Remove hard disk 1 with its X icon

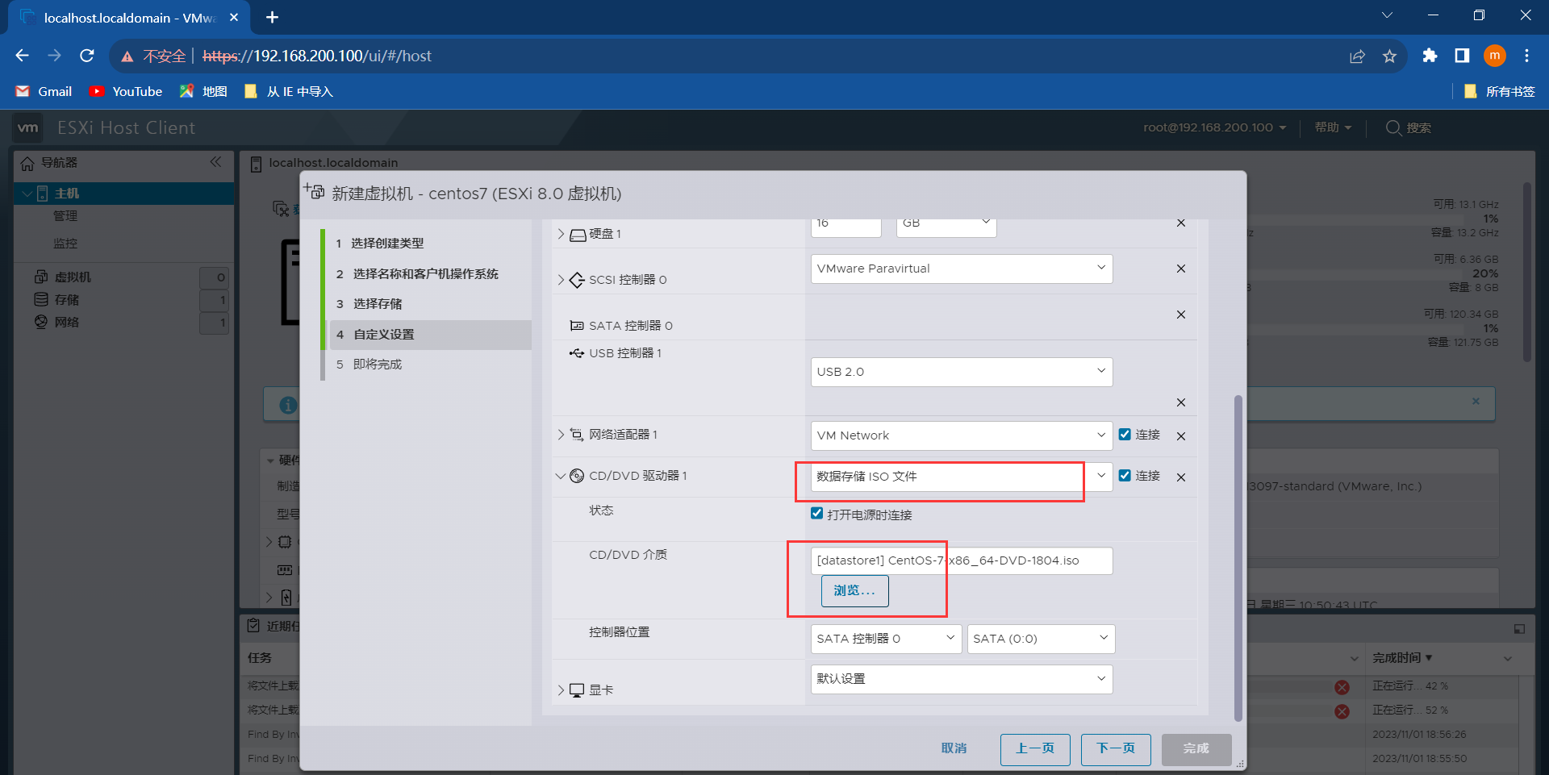click(1180, 223)
